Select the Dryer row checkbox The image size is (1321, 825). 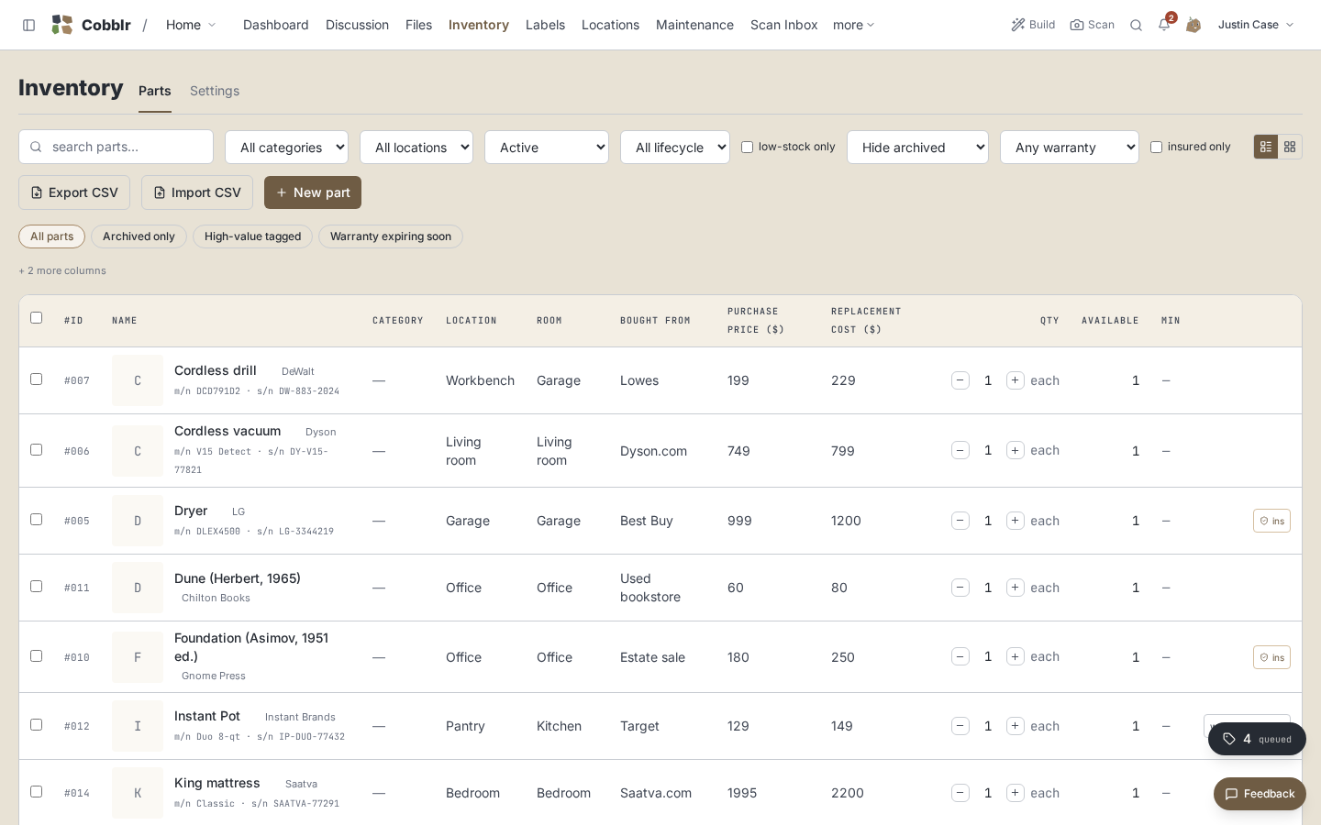point(37,519)
